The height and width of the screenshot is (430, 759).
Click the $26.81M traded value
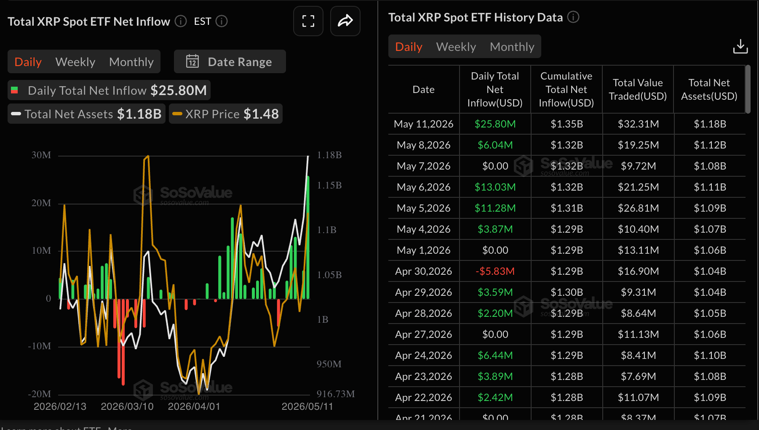click(x=639, y=208)
